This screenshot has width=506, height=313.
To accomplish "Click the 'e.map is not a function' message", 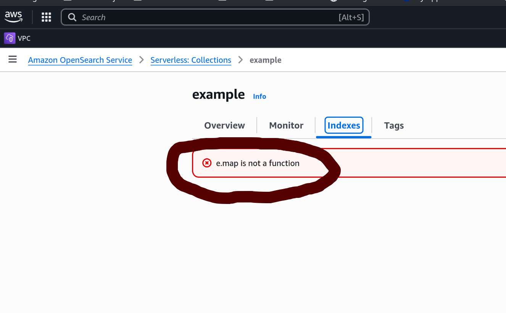I will (258, 163).
